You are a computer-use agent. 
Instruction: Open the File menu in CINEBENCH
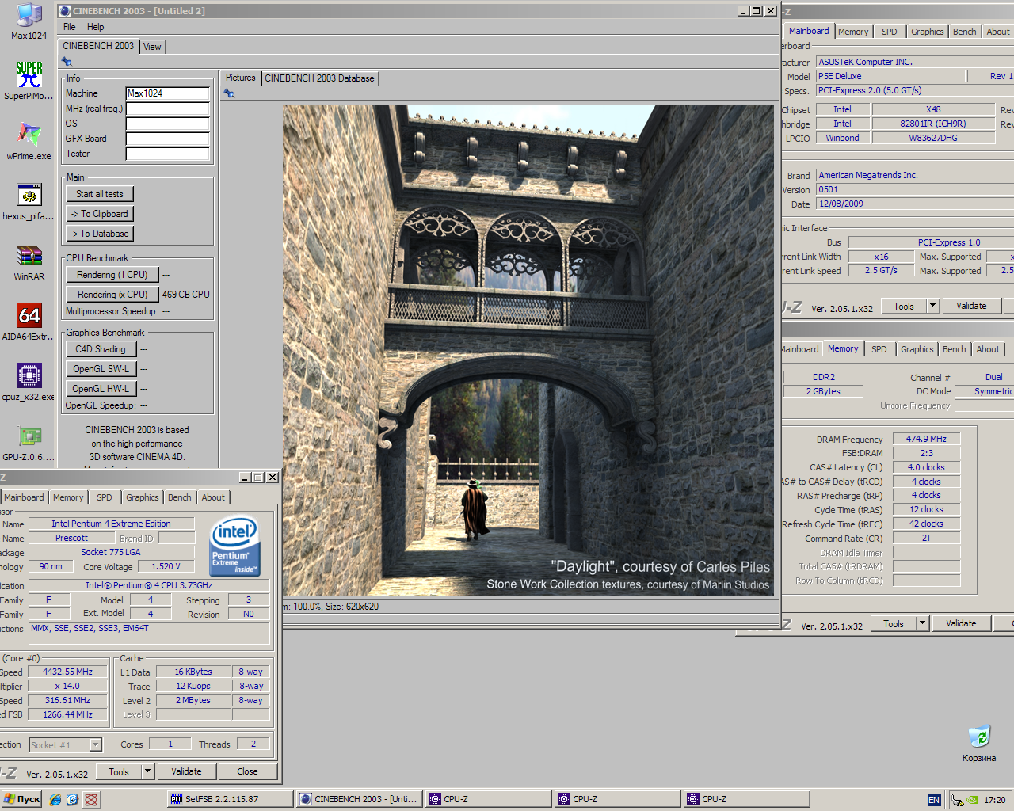tap(70, 27)
